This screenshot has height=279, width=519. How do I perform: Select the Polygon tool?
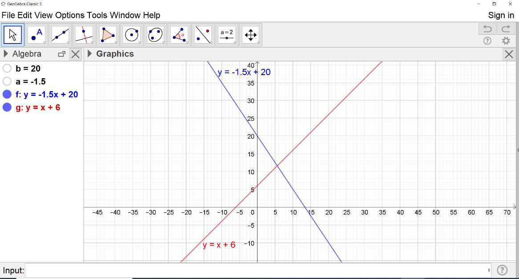pos(108,35)
